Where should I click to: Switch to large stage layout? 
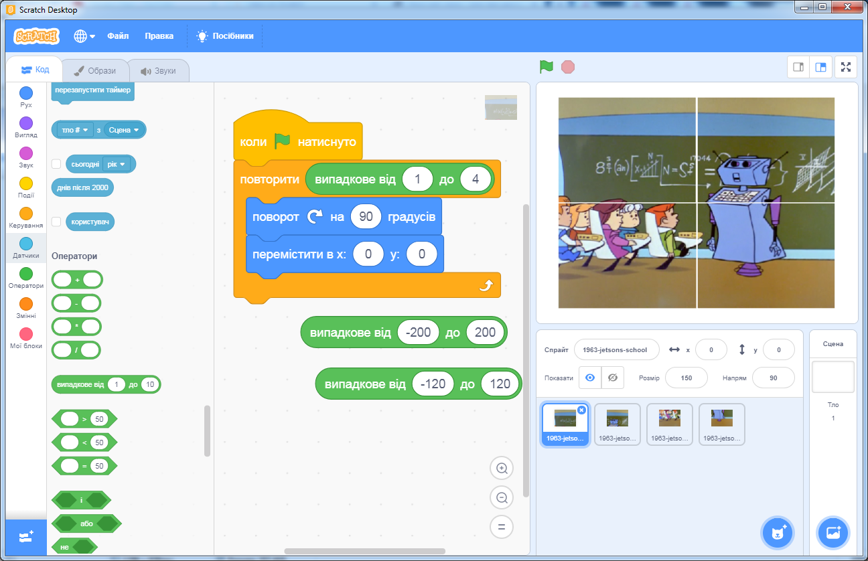point(820,67)
